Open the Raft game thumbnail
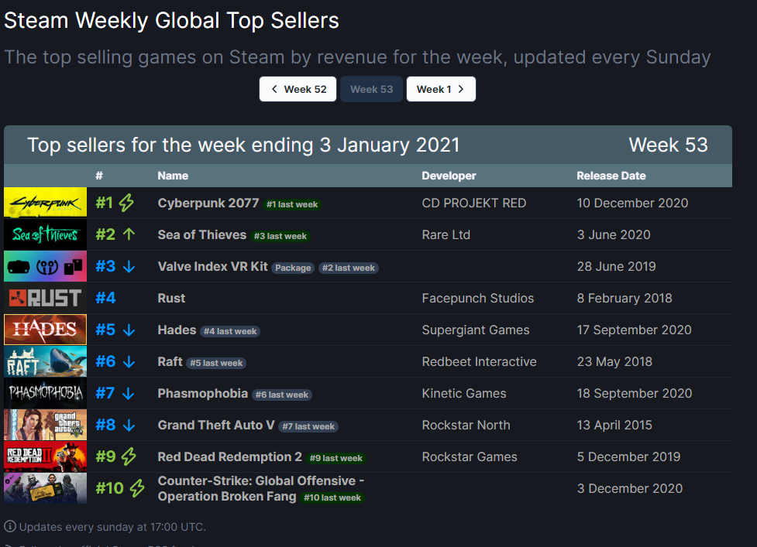This screenshot has width=757, height=547. [46, 361]
